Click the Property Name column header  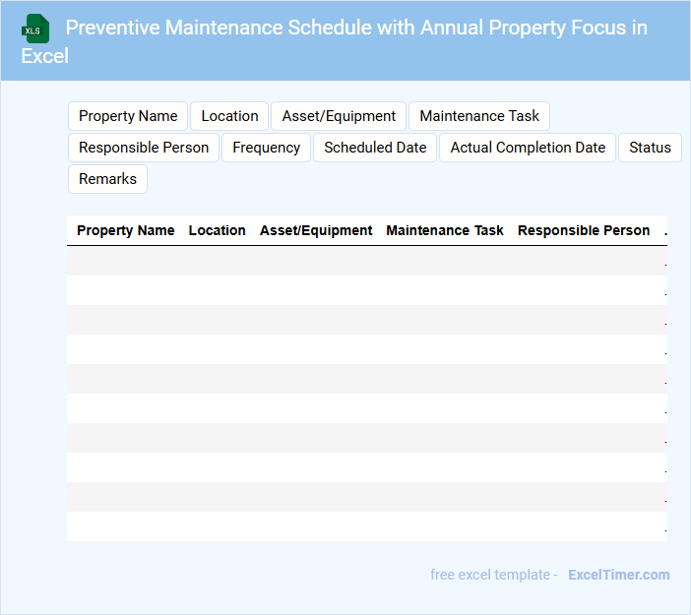click(x=126, y=230)
